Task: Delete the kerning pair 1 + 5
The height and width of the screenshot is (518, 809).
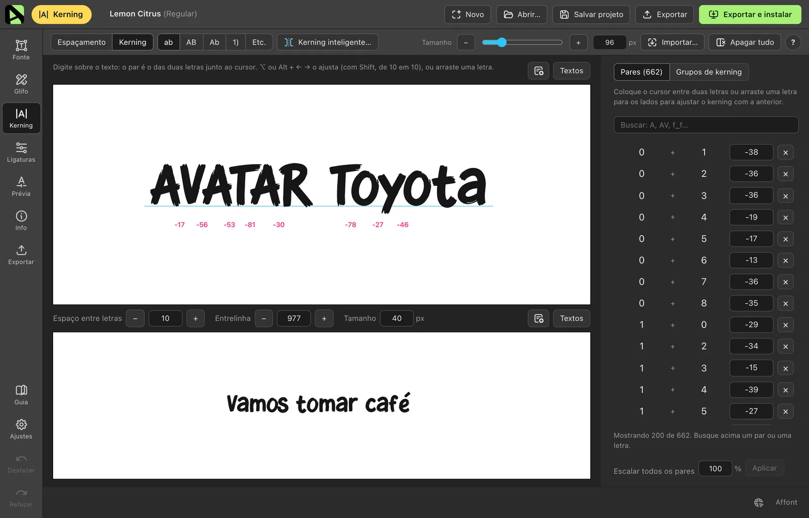Action: (785, 411)
